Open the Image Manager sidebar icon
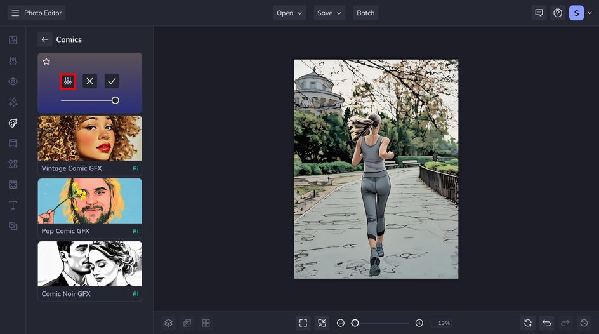Viewport: 599px width, 334px height. point(13,40)
